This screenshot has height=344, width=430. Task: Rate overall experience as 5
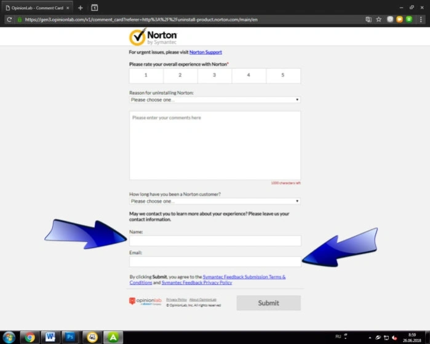[x=283, y=76]
